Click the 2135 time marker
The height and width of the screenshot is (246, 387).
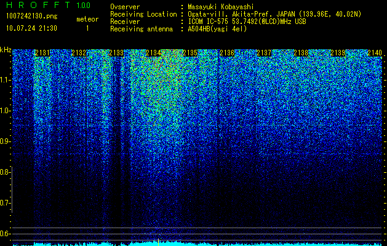190,53
